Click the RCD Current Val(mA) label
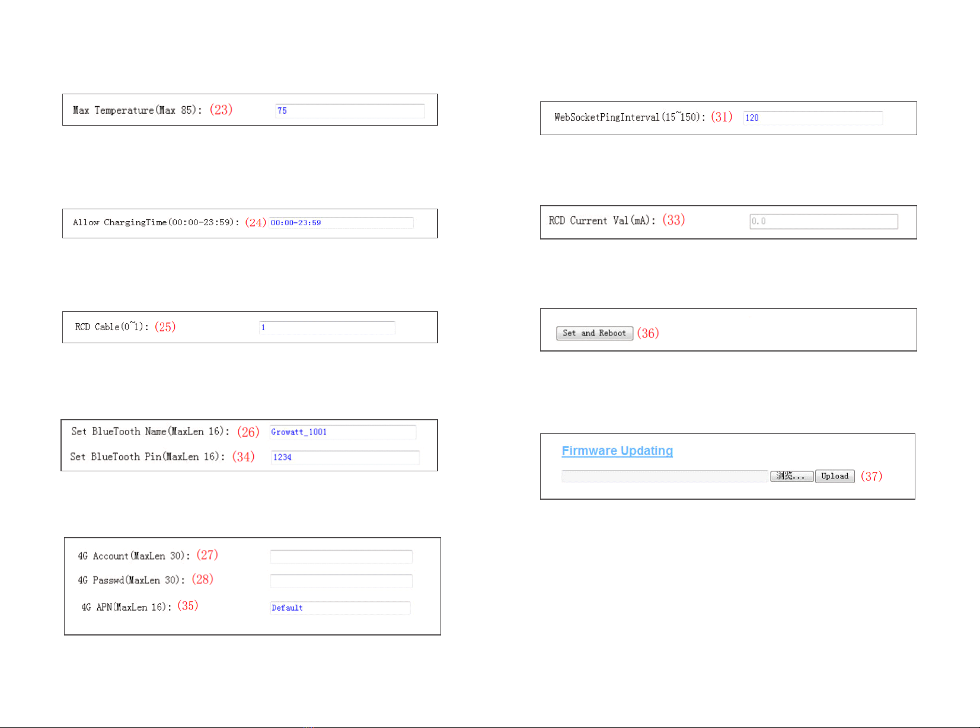This screenshot has height=728, width=980. point(602,221)
